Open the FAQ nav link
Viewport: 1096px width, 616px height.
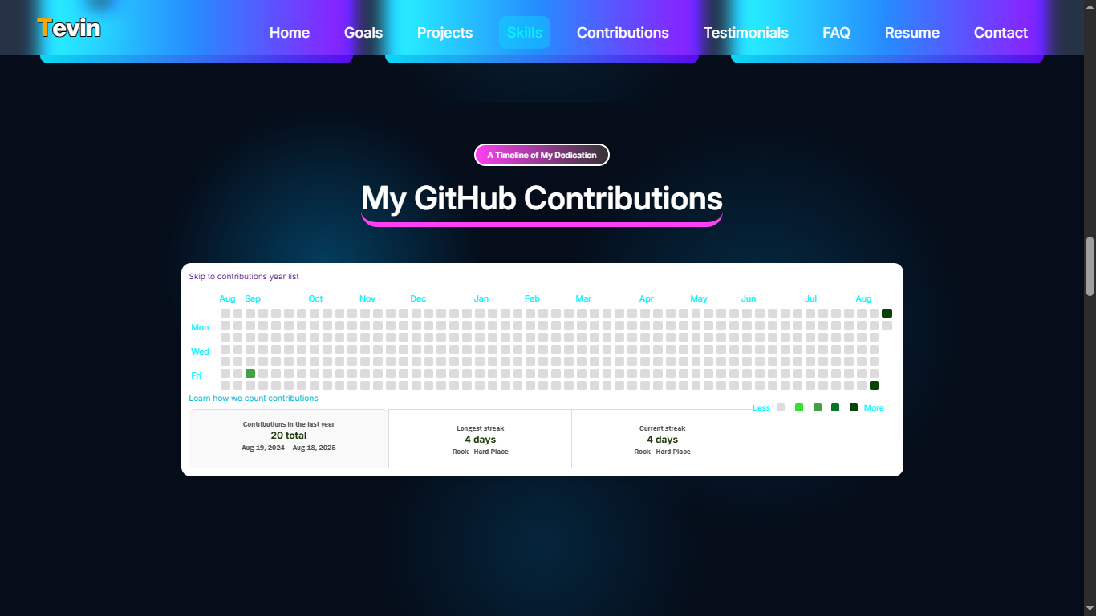pyautogui.click(x=836, y=33)
